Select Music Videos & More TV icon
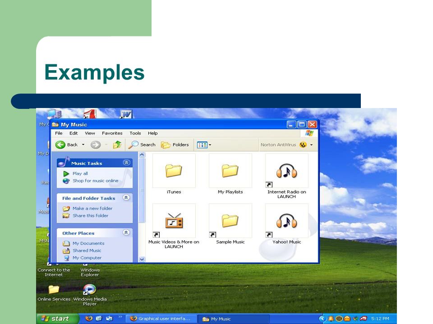 click(x=174, y=220)
